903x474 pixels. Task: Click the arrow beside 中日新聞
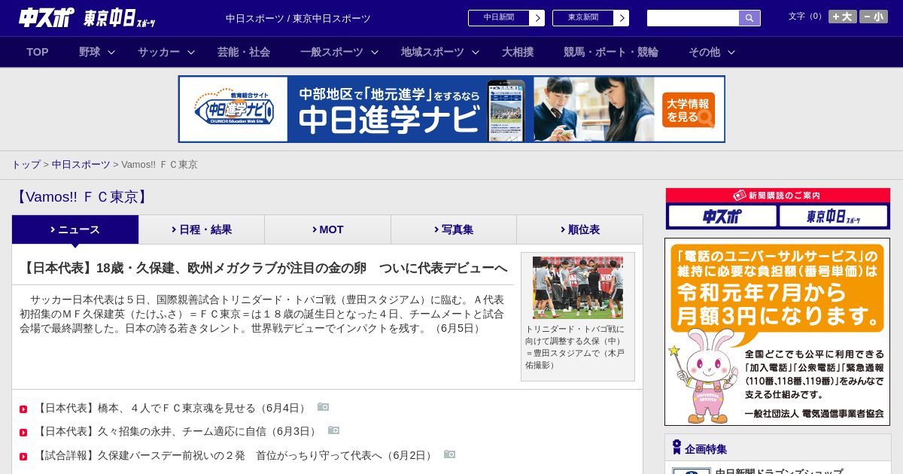[537, 18]
